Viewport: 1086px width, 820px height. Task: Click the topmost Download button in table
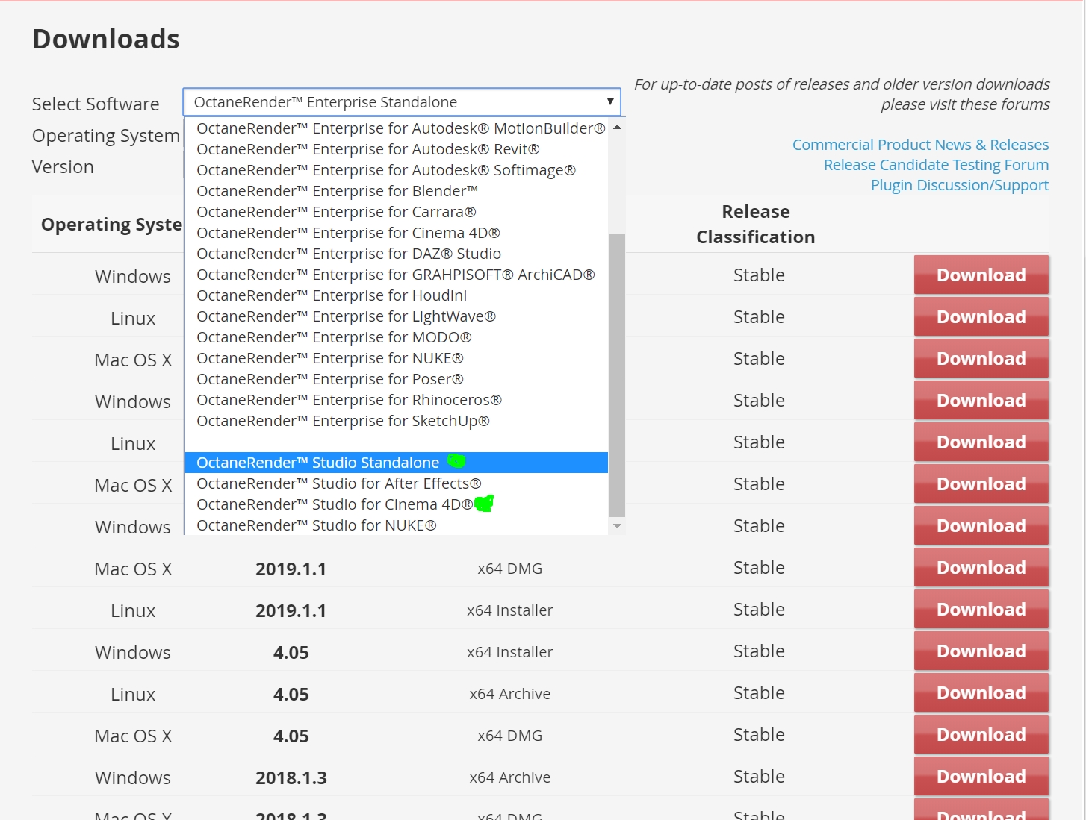click(981, 275)
